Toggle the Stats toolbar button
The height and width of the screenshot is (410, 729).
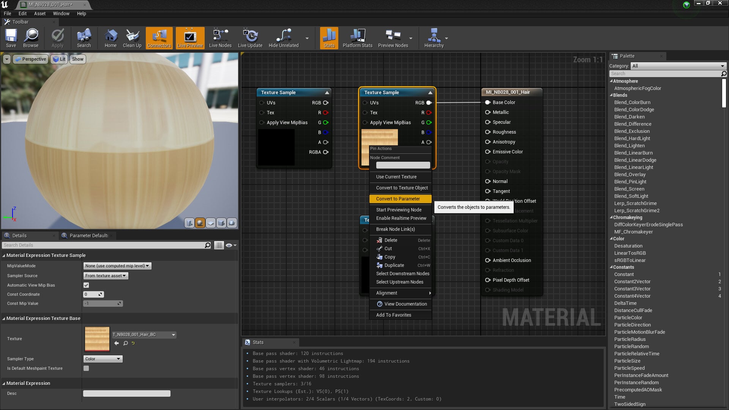coord(329,38)
